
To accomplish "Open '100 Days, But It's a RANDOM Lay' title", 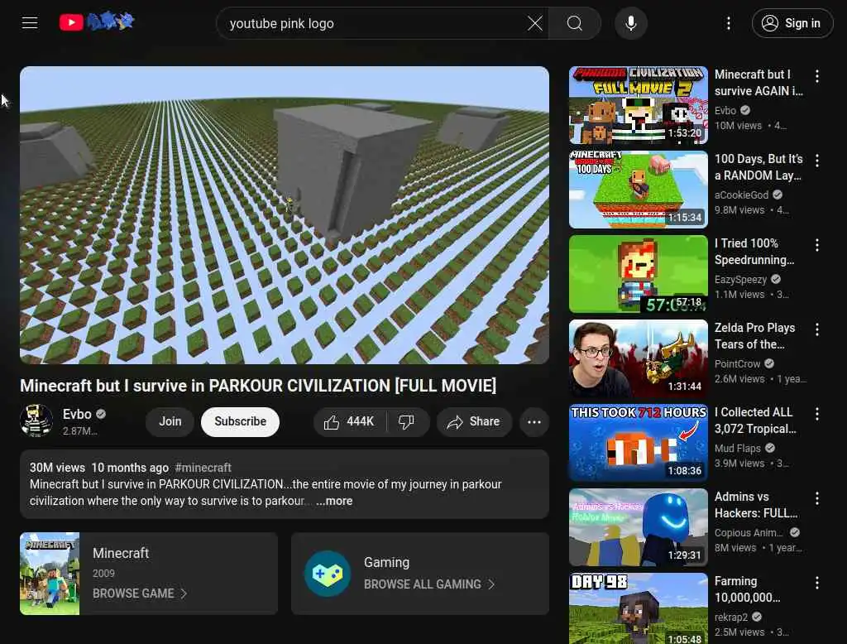I will click(x=758, y=167).
